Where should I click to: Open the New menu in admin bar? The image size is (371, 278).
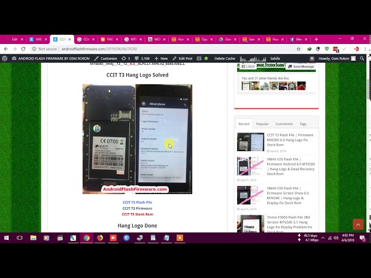(x=161, y=58)
